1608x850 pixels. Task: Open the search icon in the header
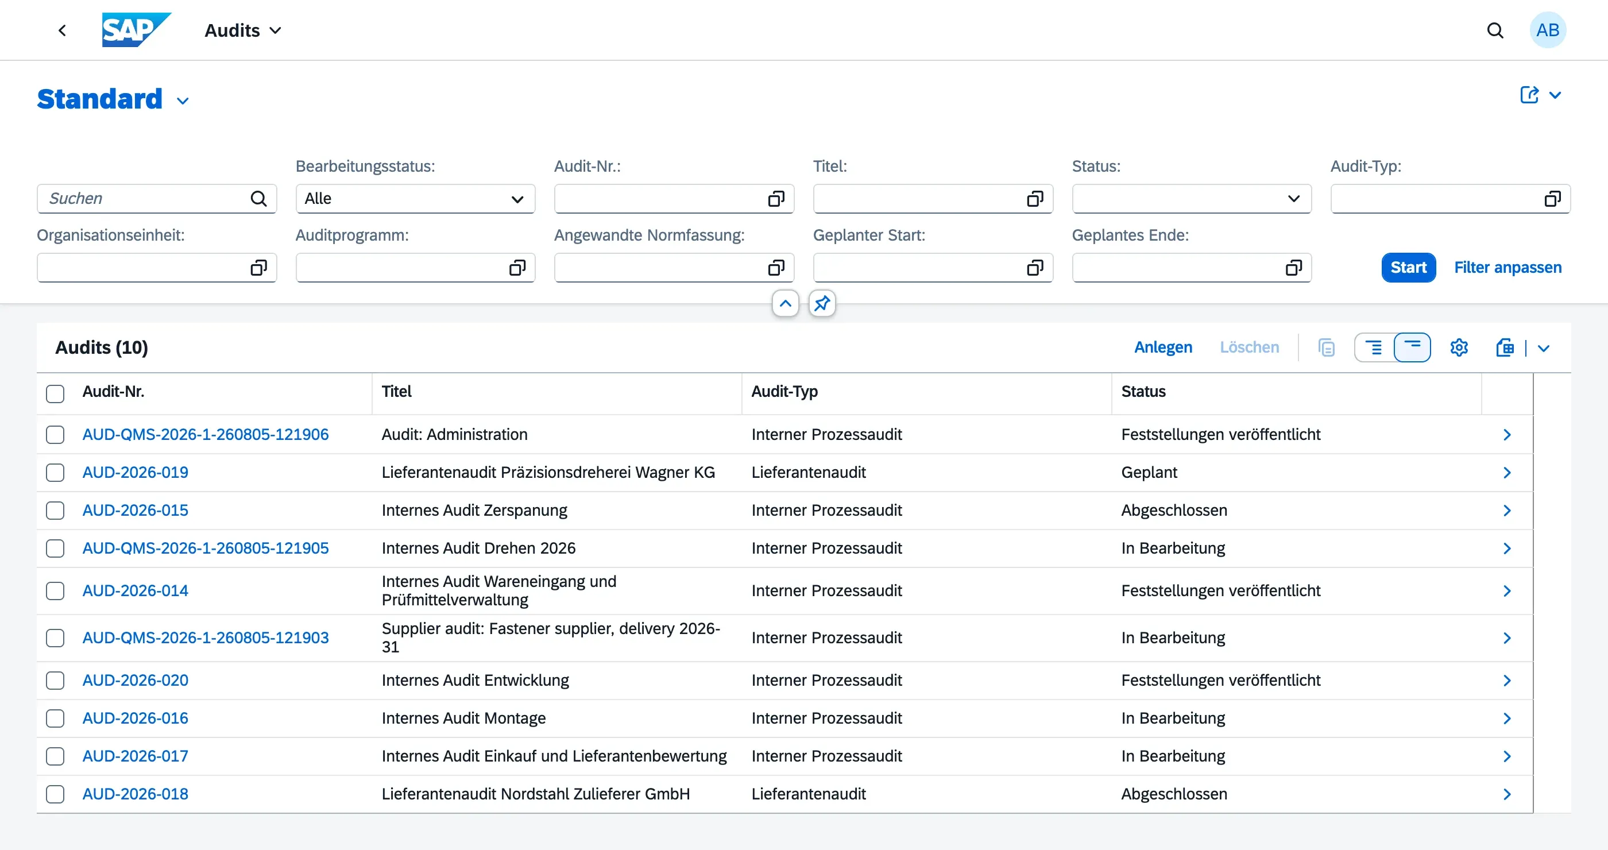[x=1495, y=30]
